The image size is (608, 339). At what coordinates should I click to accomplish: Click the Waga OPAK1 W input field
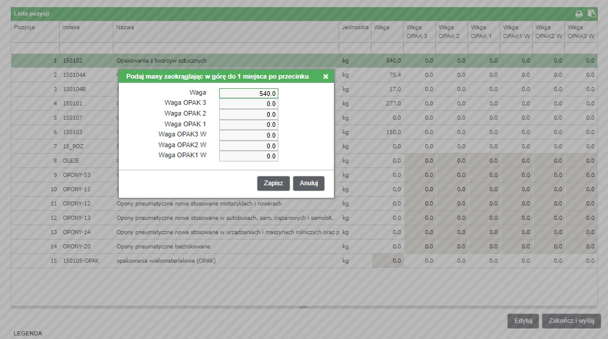point(248,156)
